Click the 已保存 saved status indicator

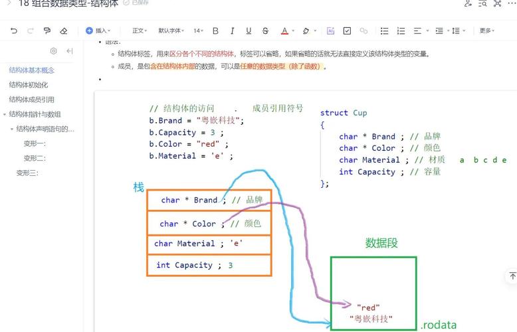point(136,3)
